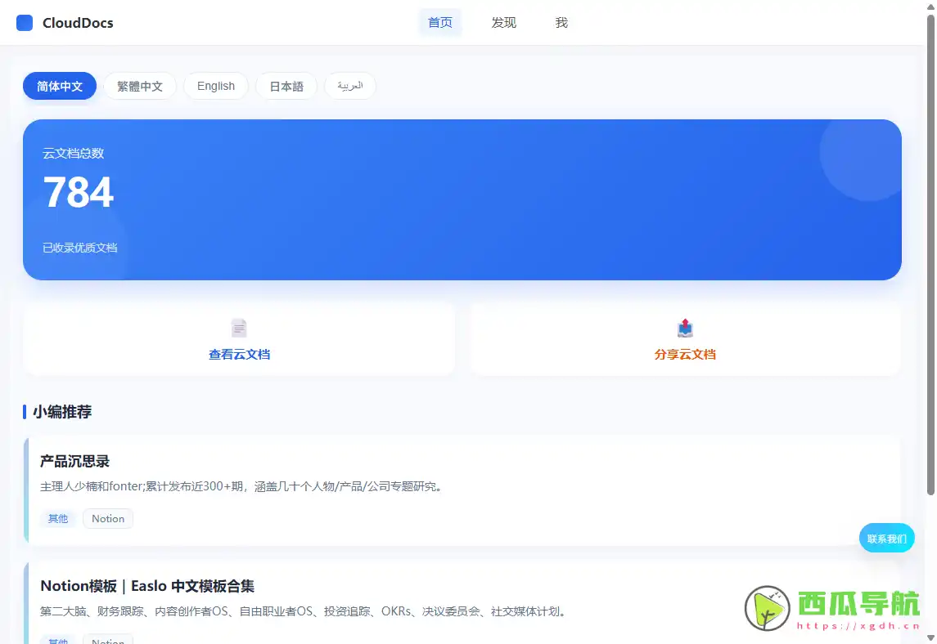Click the 查看云文档 link

click(x=238, y=354)
